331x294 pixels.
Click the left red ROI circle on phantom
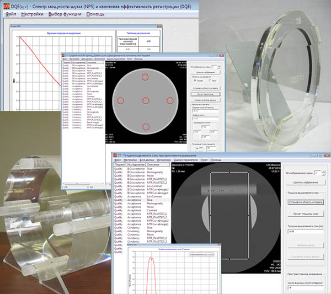point(120,101)
